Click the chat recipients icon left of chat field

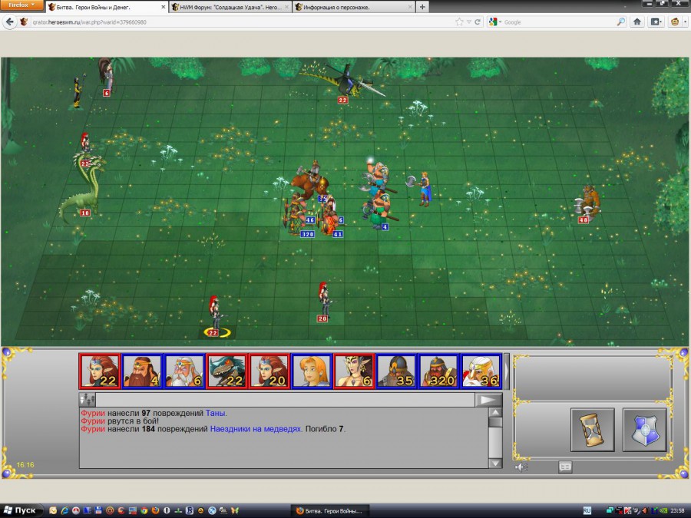[x=88, y=400]
